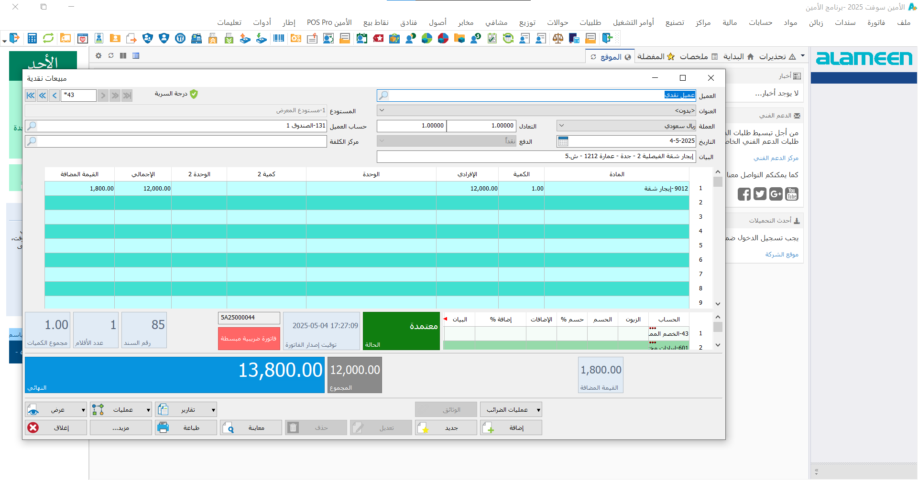918x480 pixels.
Task: Click the طباعة print button
Action: (186, 428)
